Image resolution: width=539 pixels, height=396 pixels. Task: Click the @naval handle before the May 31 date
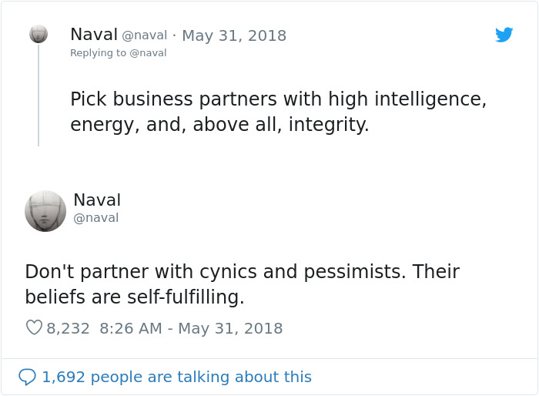[144, 35]
